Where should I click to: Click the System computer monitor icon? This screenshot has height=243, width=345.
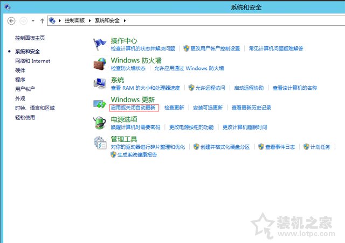(x=100, y=83)
